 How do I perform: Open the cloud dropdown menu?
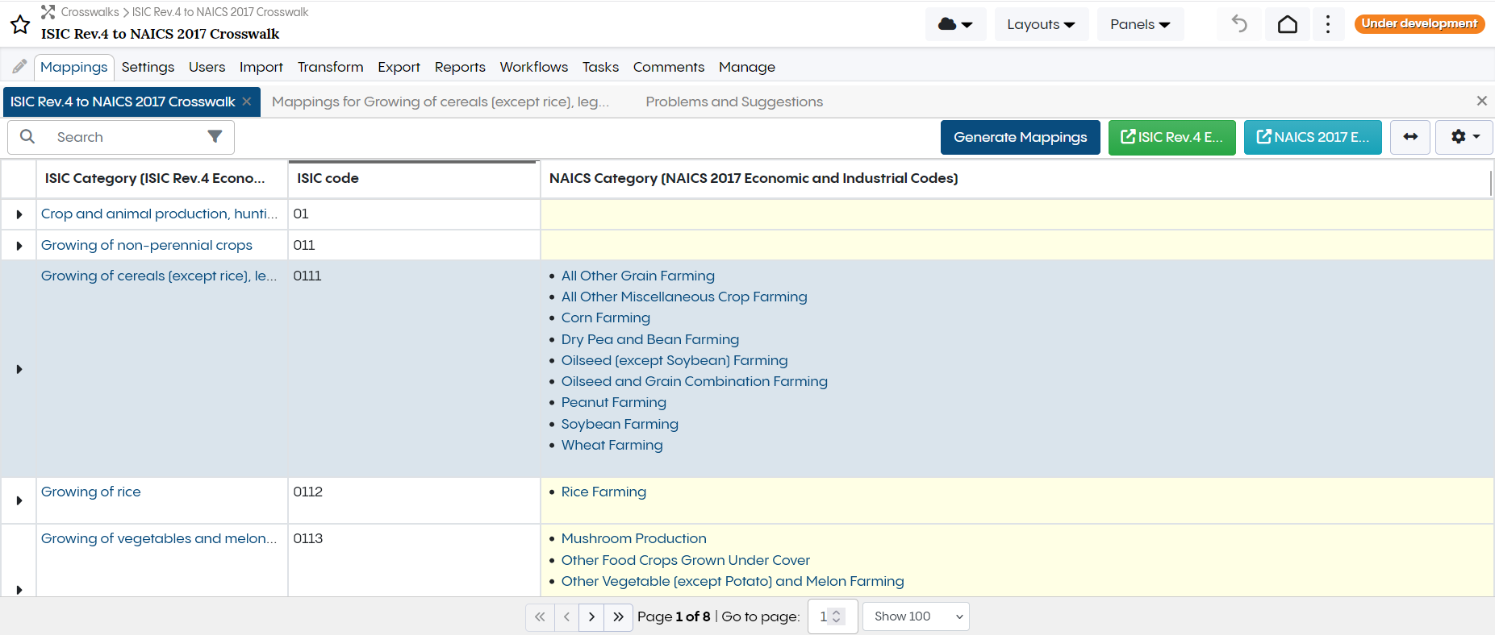tap(955, 24)
